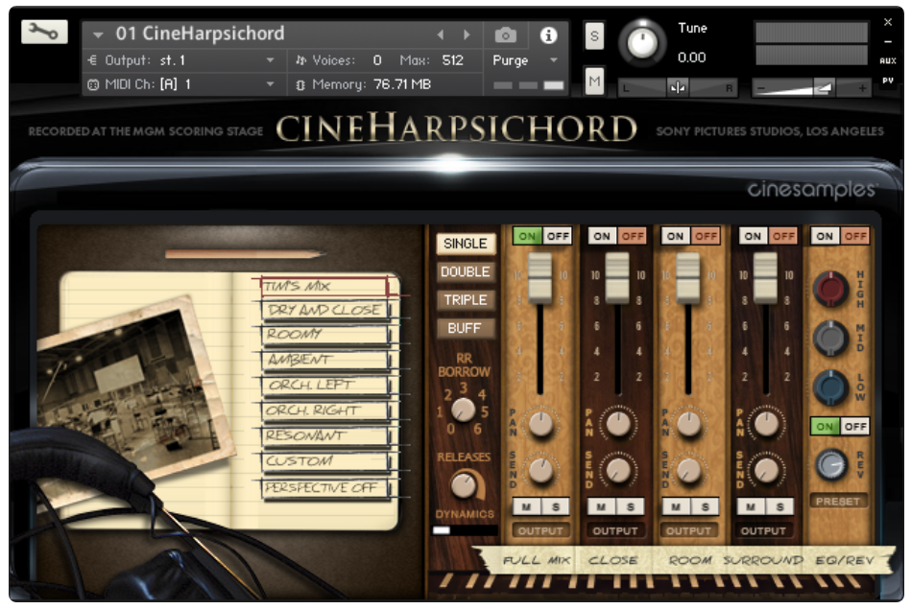Click the Releases knob
The height and width of the screenshot is (609, 911).
click(x=465, y=484)
